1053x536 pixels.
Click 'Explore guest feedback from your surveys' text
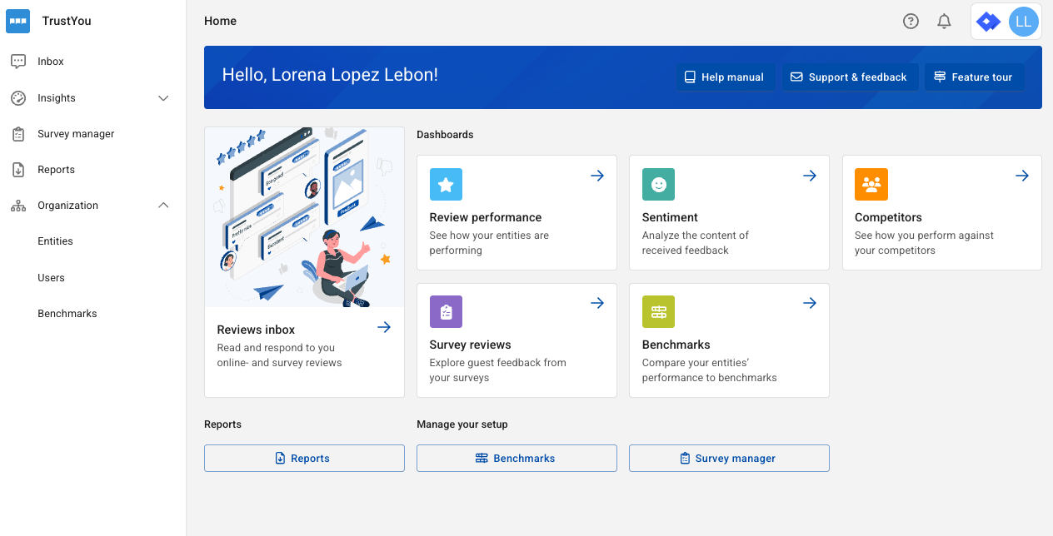pyautogui.click(x=497, y=370)
